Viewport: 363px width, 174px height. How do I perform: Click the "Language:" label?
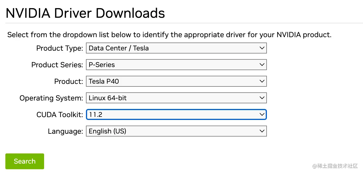point(65,131)
